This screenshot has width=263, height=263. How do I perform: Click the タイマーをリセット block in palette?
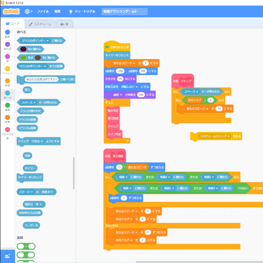point(30,177)
